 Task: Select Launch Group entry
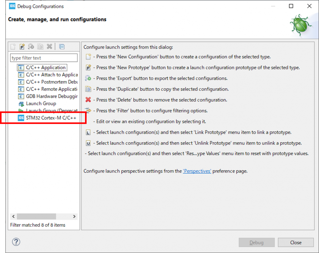pyautogui.click(x=41, y=103)
